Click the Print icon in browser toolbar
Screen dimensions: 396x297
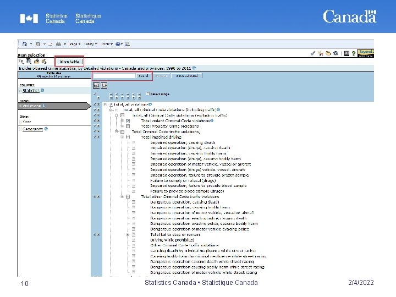(59, 44)
